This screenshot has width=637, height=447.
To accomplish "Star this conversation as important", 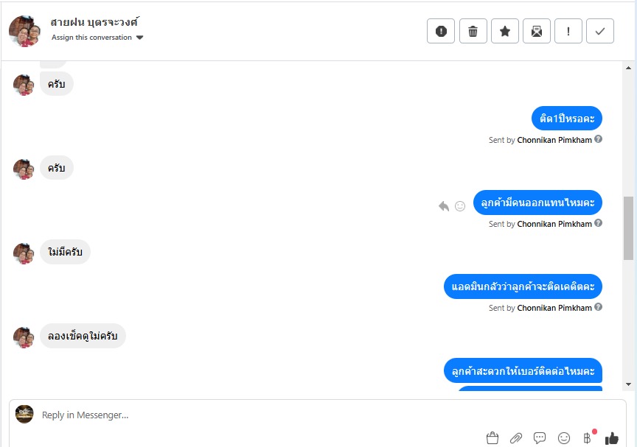I will coord(505,31).
